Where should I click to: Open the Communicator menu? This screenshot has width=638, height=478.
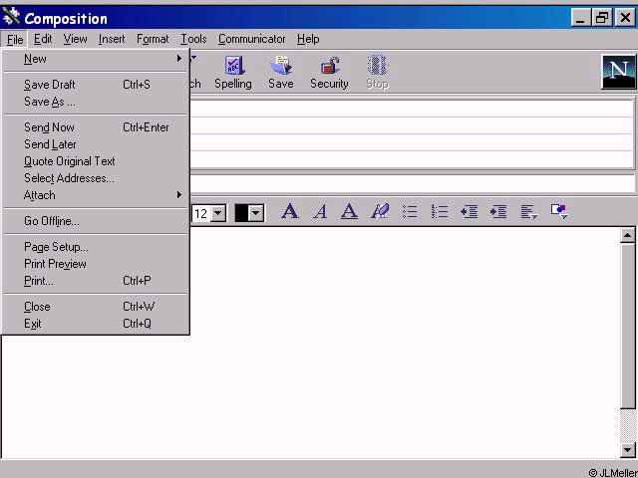pos(252,39)
